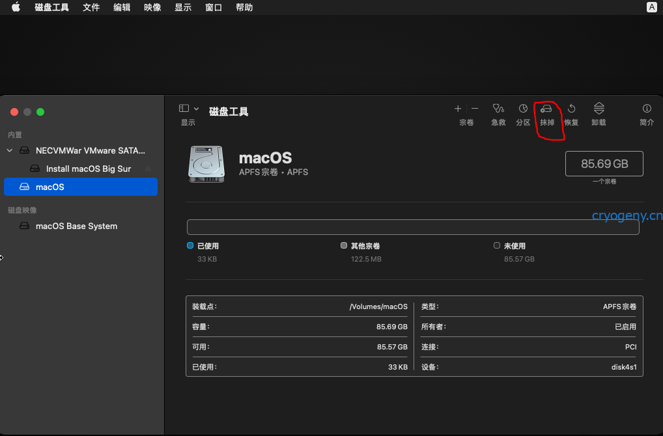Viewport: 663px width, 436px height.
Task: Open the 映像 menu
Action: coord(152,8)
